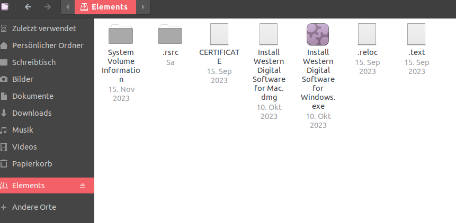Click the "Install Western Digital Software for Mac.dmg" name
This screenshot has width=456, height=223.
pos(269,75)
